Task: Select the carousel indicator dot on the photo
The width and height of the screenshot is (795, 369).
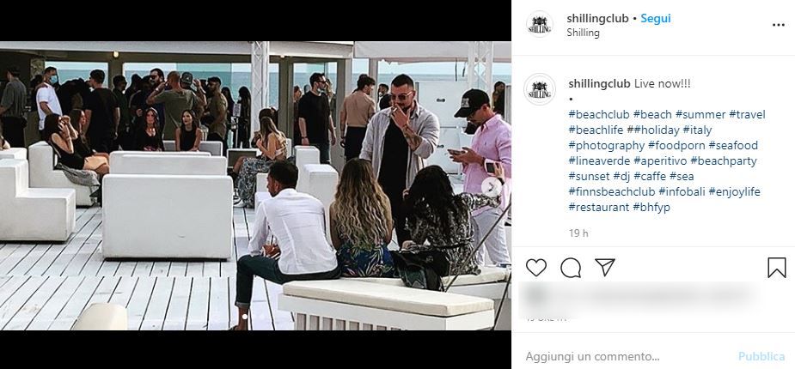Action: point(245,317)
